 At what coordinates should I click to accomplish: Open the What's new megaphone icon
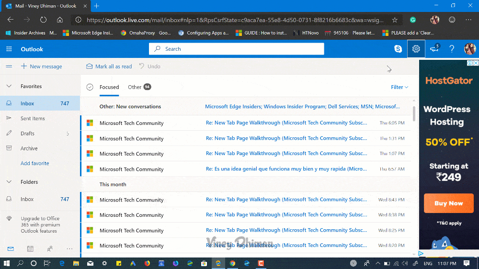[434, 48]
